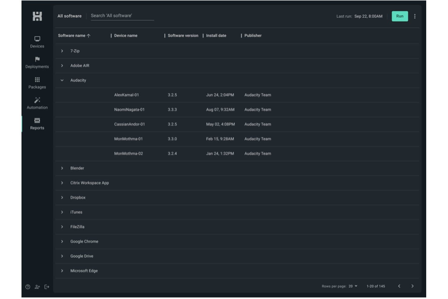Click the PDQ logo icon in sidebar
This screenshot has height=299, width=448.
[x=37, y=16]
